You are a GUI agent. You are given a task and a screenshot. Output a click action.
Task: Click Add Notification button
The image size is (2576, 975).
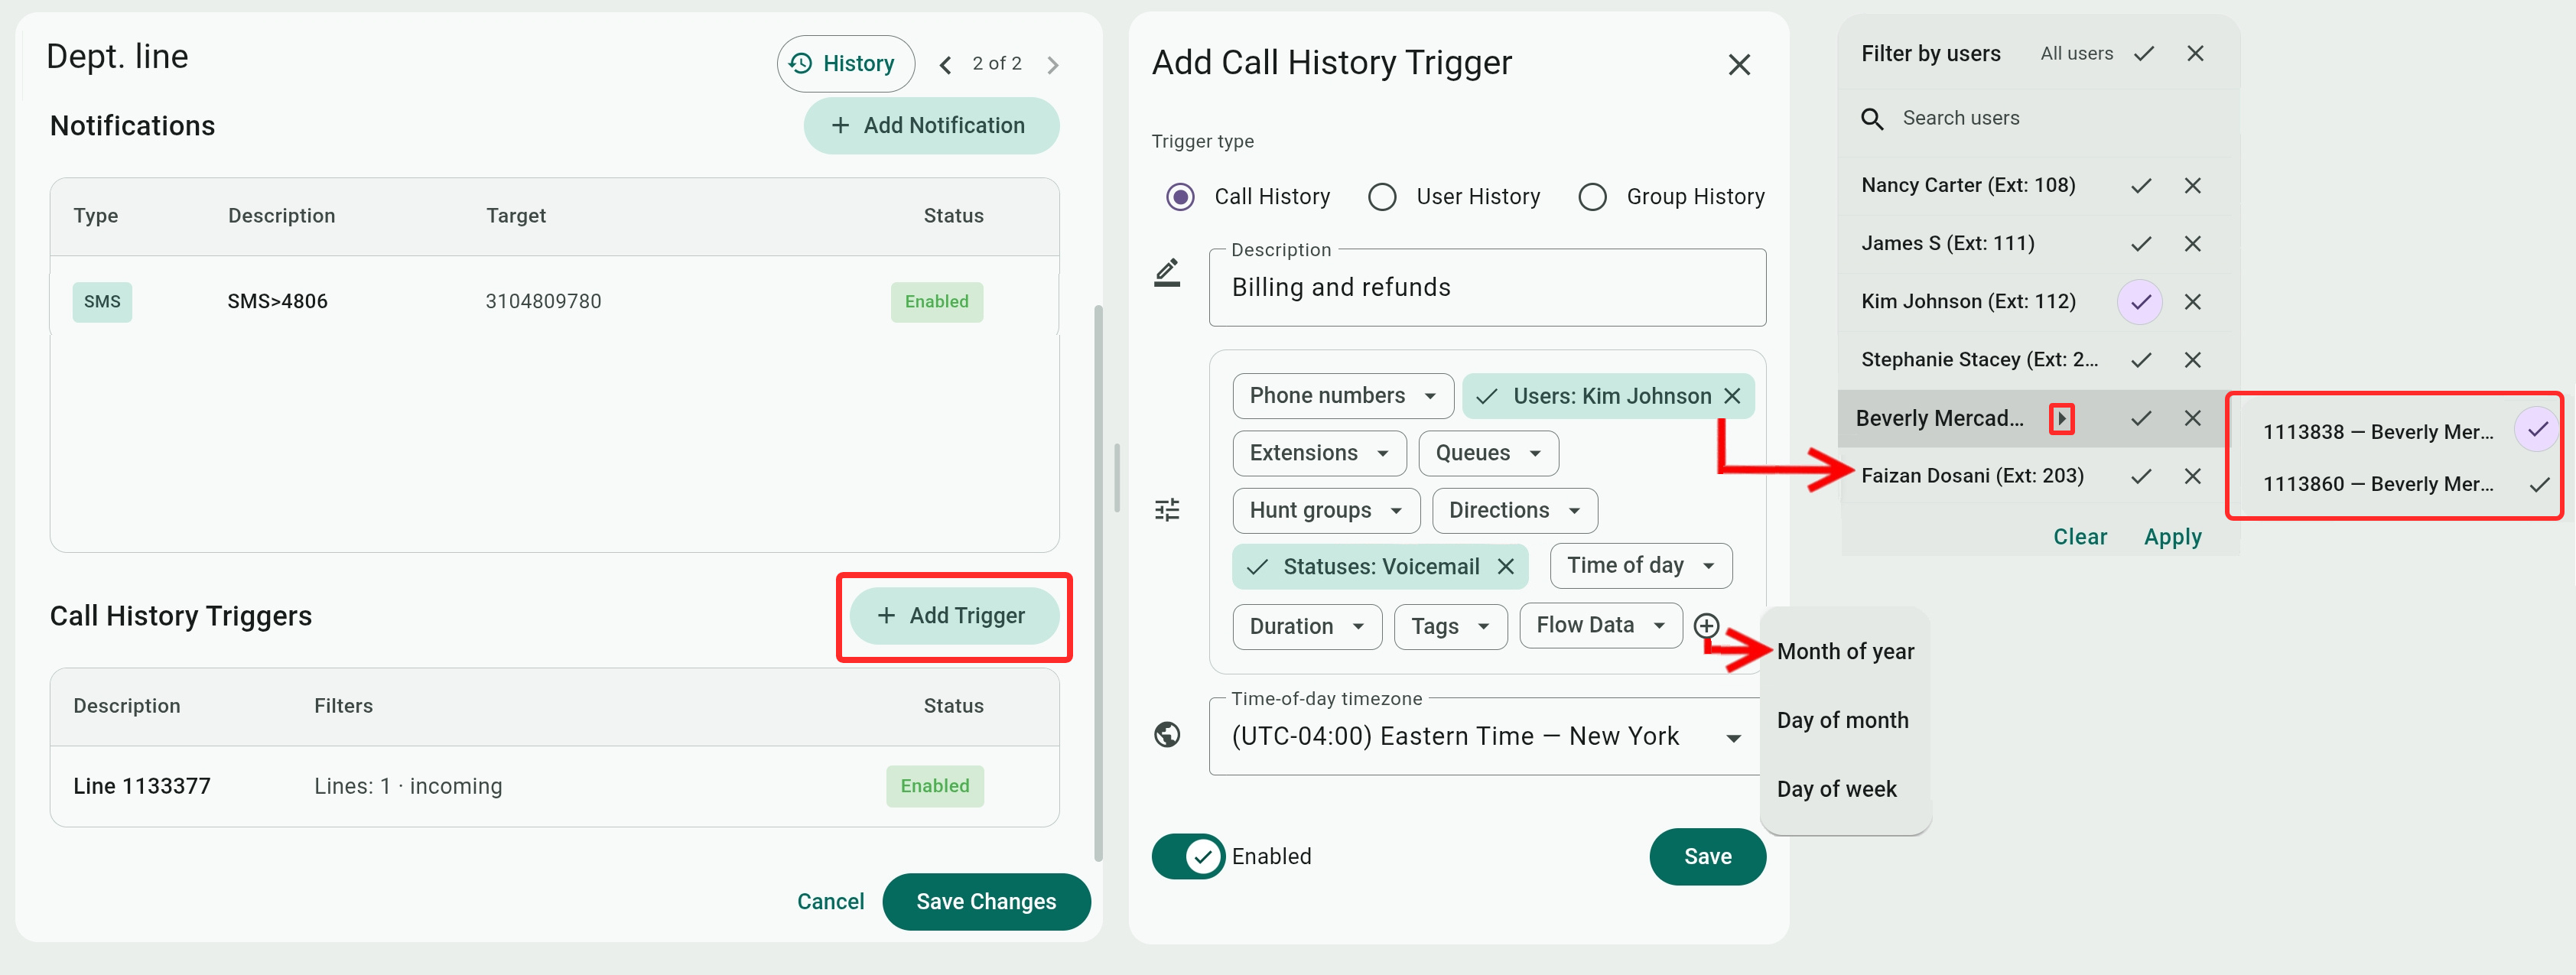(x=931, y=126)
